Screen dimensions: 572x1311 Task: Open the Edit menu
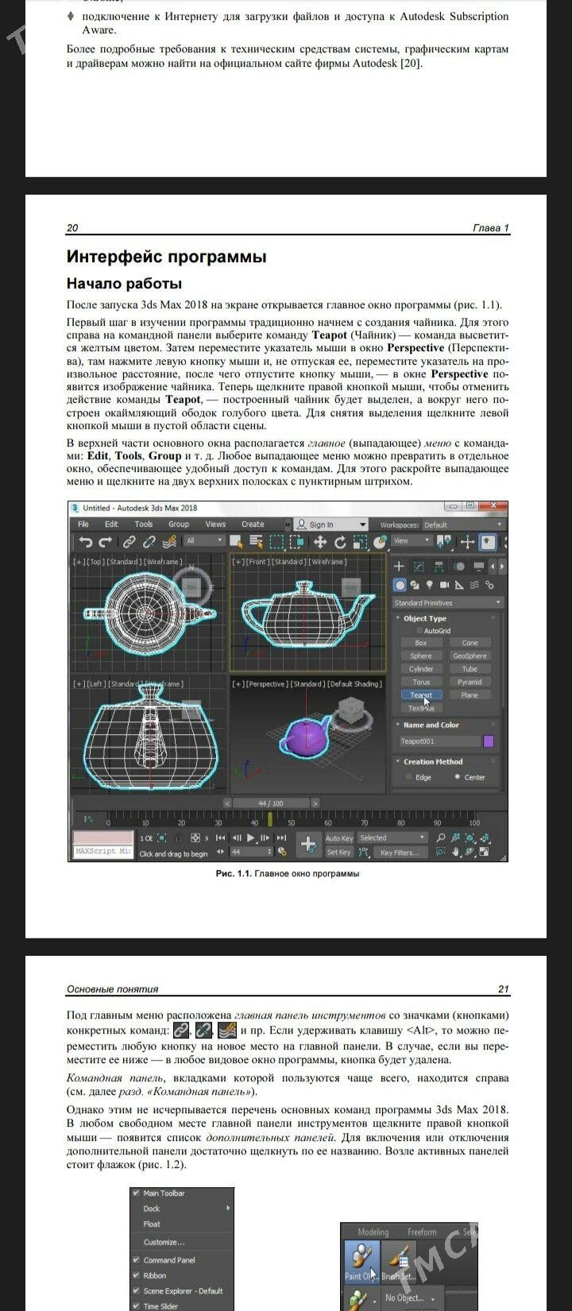click(111, 524)
